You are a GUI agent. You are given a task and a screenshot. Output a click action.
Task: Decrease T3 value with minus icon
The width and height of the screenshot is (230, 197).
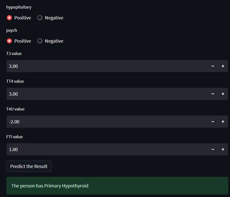[x=213, y=66]
